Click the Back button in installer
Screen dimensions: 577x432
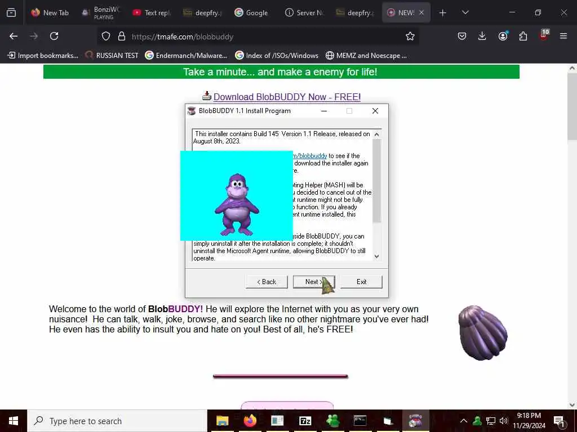[x=267, y=282]
